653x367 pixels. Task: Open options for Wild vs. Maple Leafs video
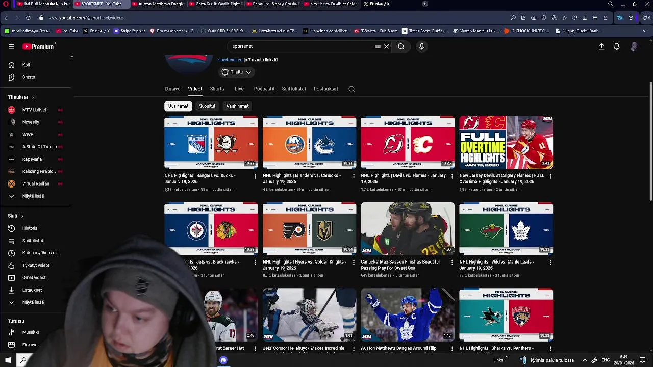click(x=550, y=263)
